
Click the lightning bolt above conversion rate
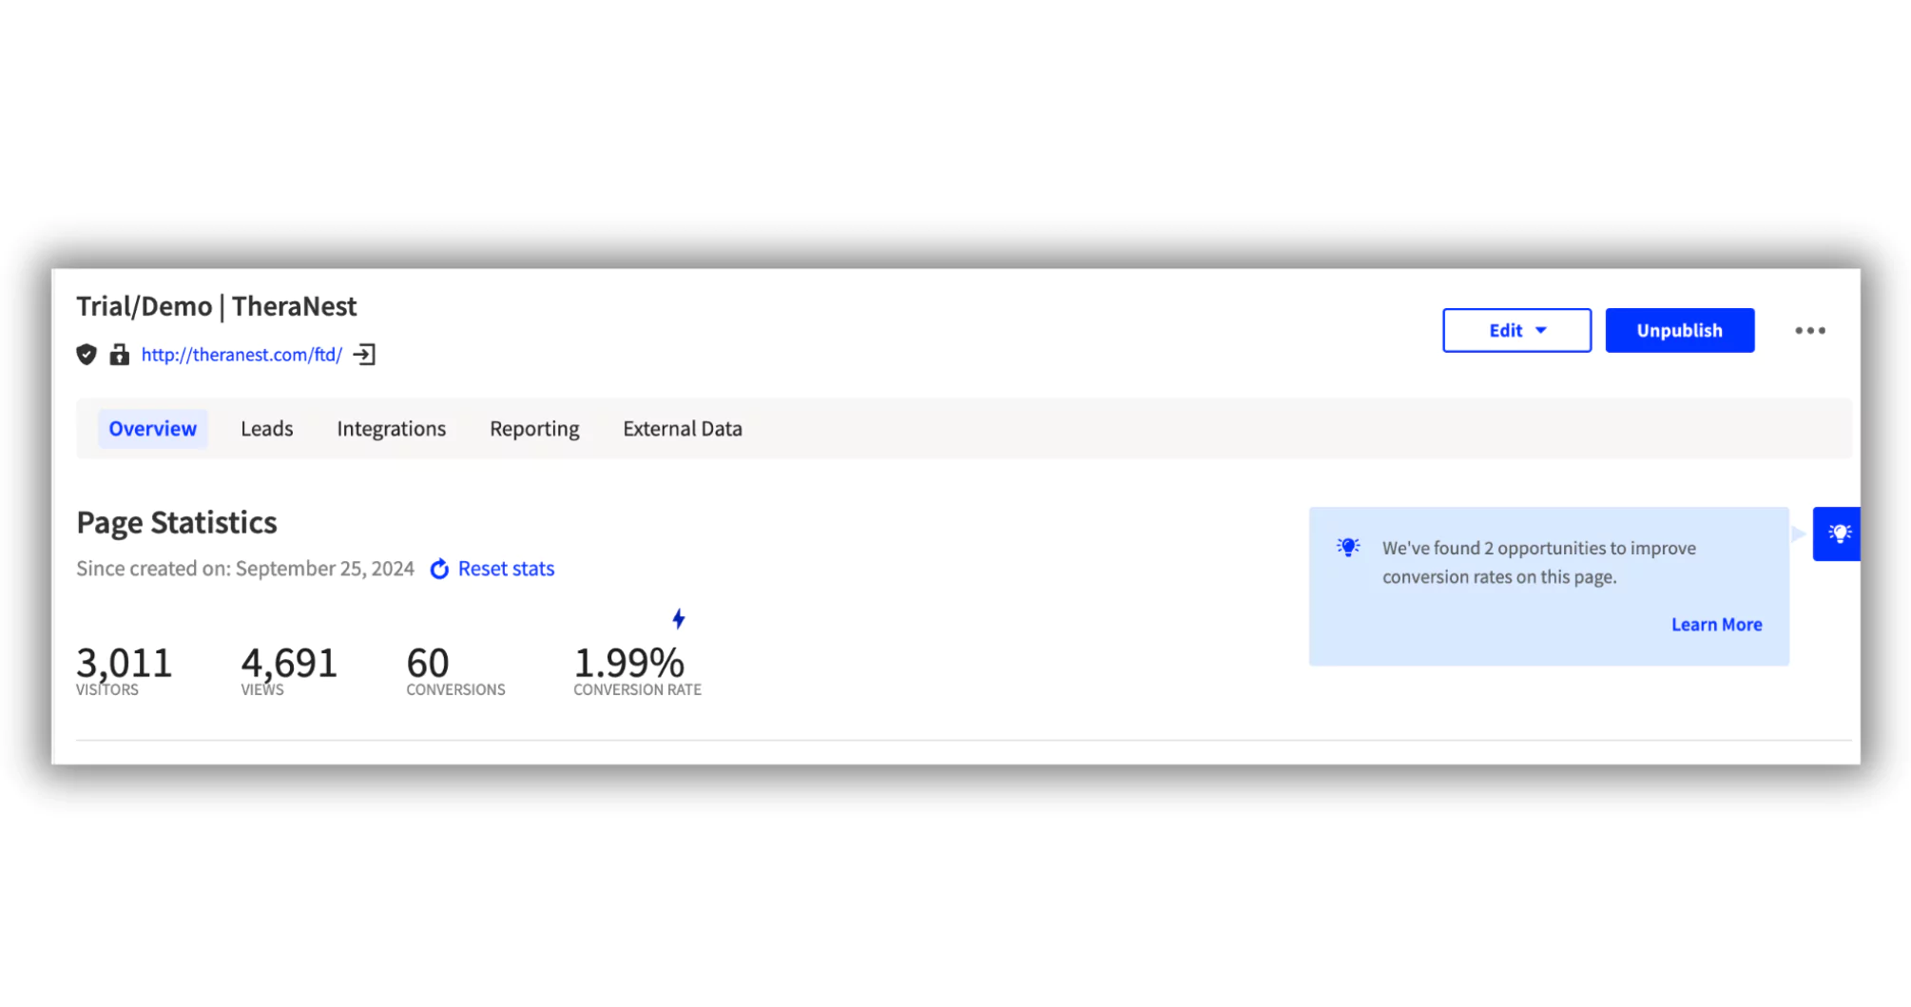pyautogui.click(x=678, y=619)
